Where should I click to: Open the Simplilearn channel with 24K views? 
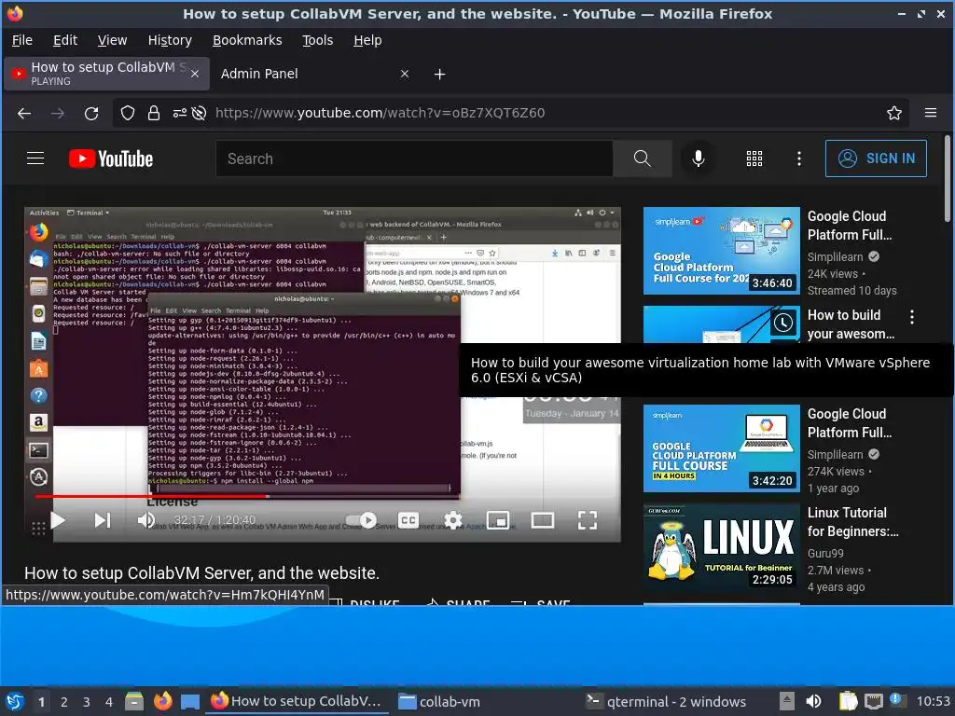[x=836, y=257]
